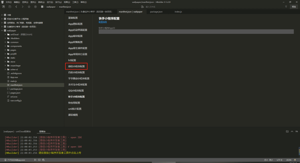Click the project icon before wallpaper breadcrumb
300x163 pixels.
(42, 7)
